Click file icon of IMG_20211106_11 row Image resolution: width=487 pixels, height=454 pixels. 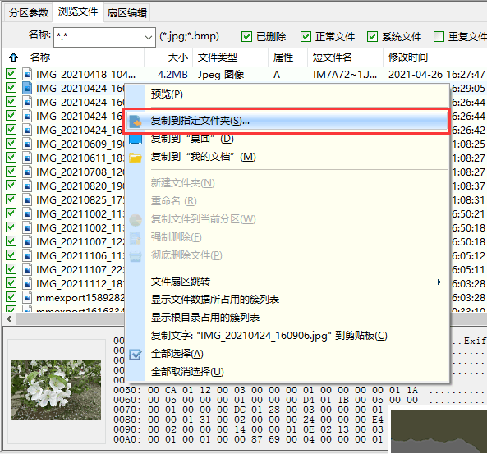click(27, 255)
